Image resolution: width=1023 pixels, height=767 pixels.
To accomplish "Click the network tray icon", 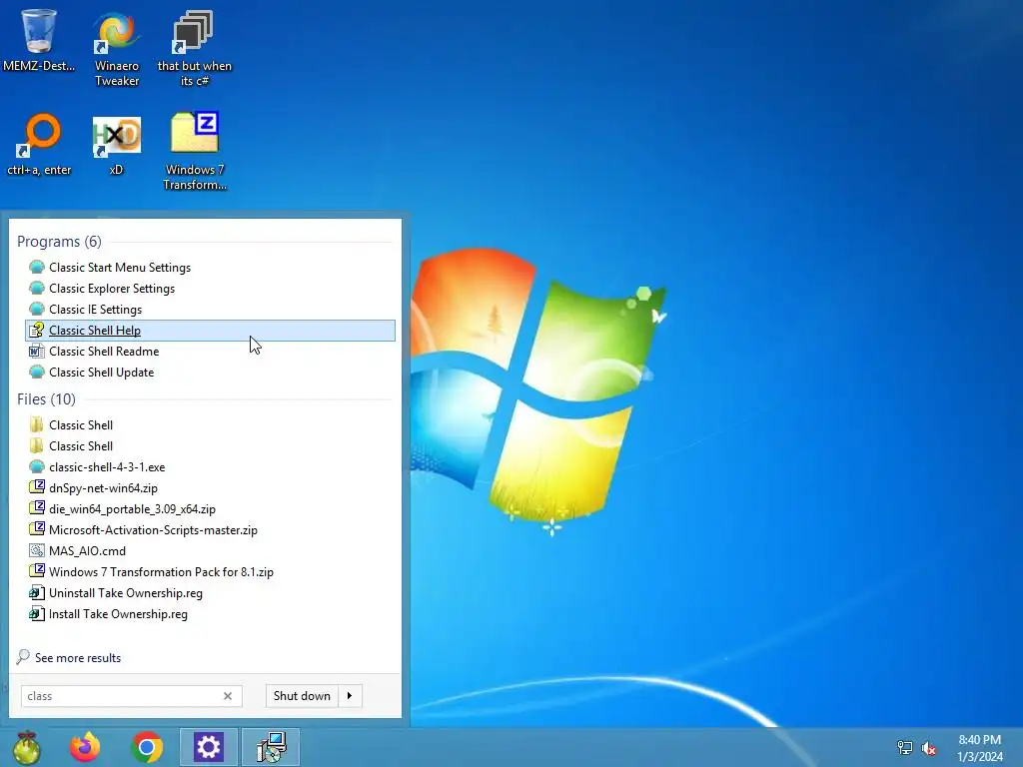I will 905,747.
